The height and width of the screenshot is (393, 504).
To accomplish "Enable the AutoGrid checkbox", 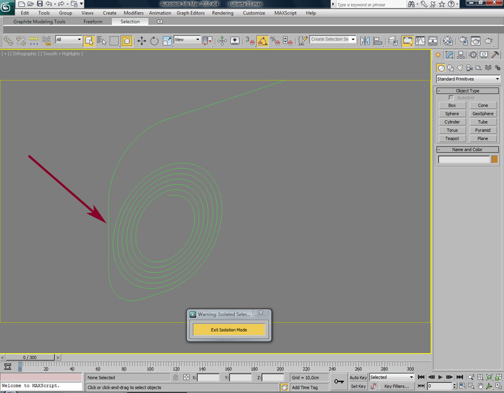I will pos(451,98).
